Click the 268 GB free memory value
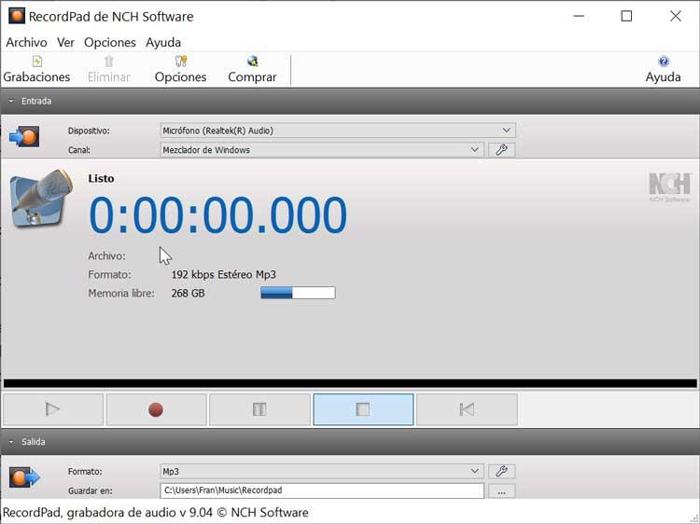Image resolution: width=700 pixels, height=524 pixels. pos(188,294)
